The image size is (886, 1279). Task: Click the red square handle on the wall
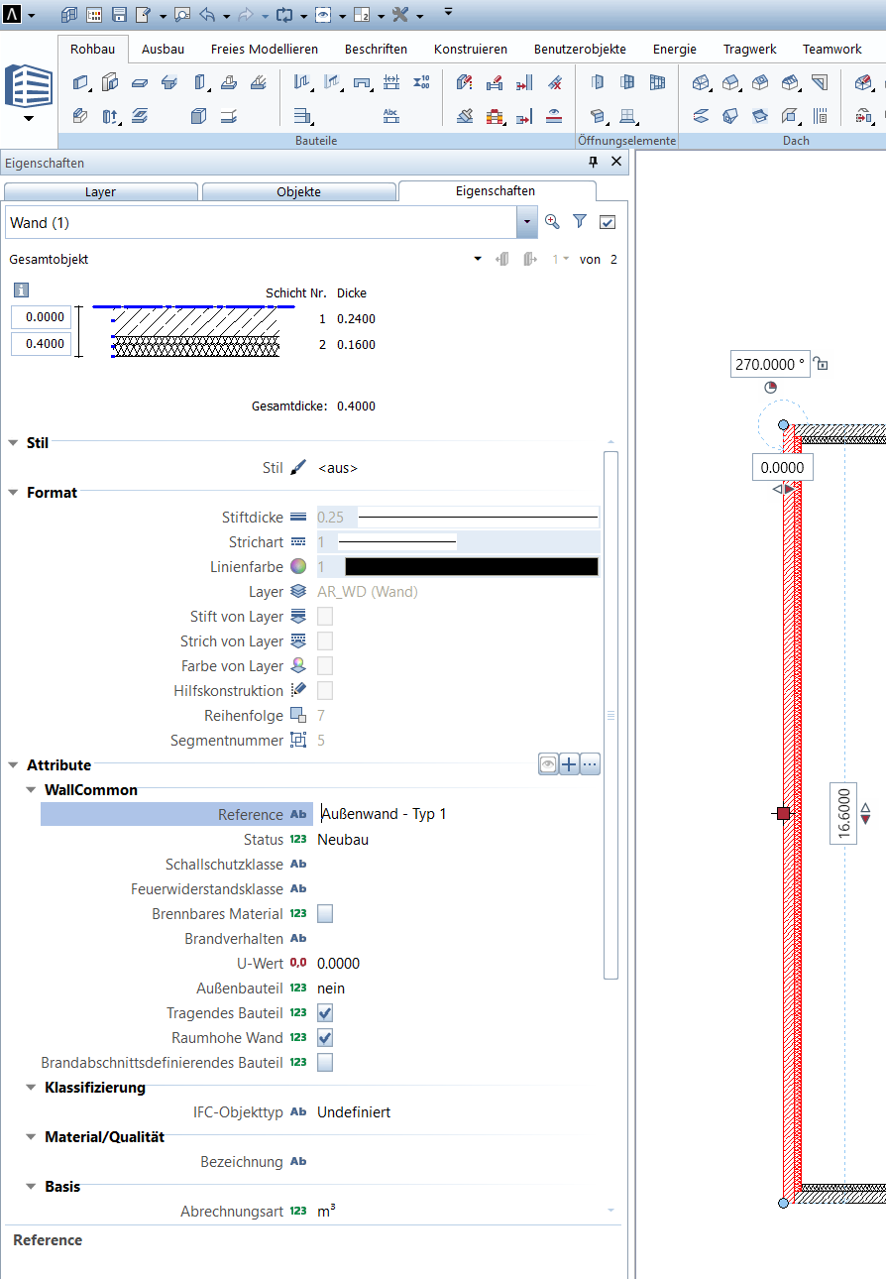pyautogui.click(x=784, y=813)
